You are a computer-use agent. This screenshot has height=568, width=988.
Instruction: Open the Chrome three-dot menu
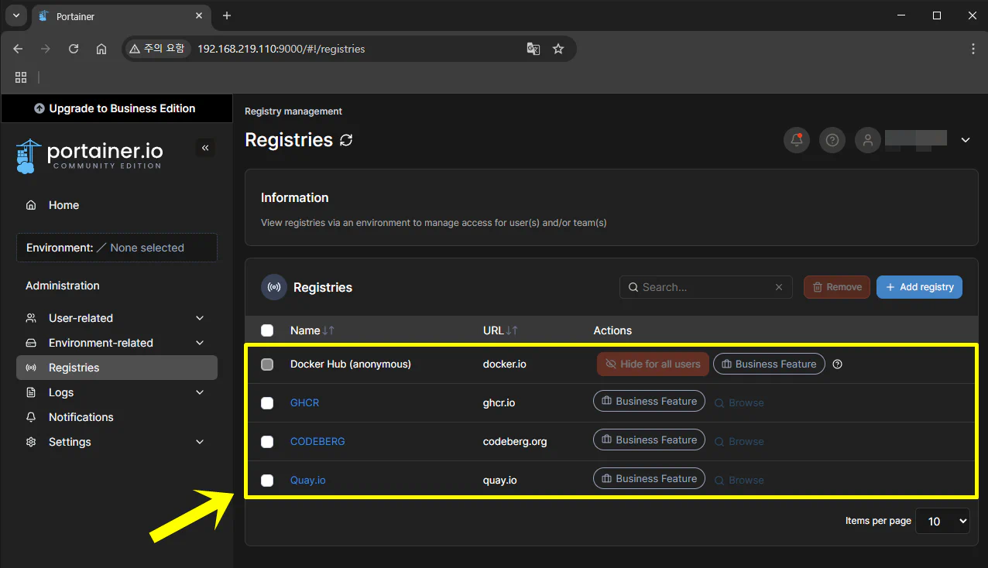coord(973,49)
